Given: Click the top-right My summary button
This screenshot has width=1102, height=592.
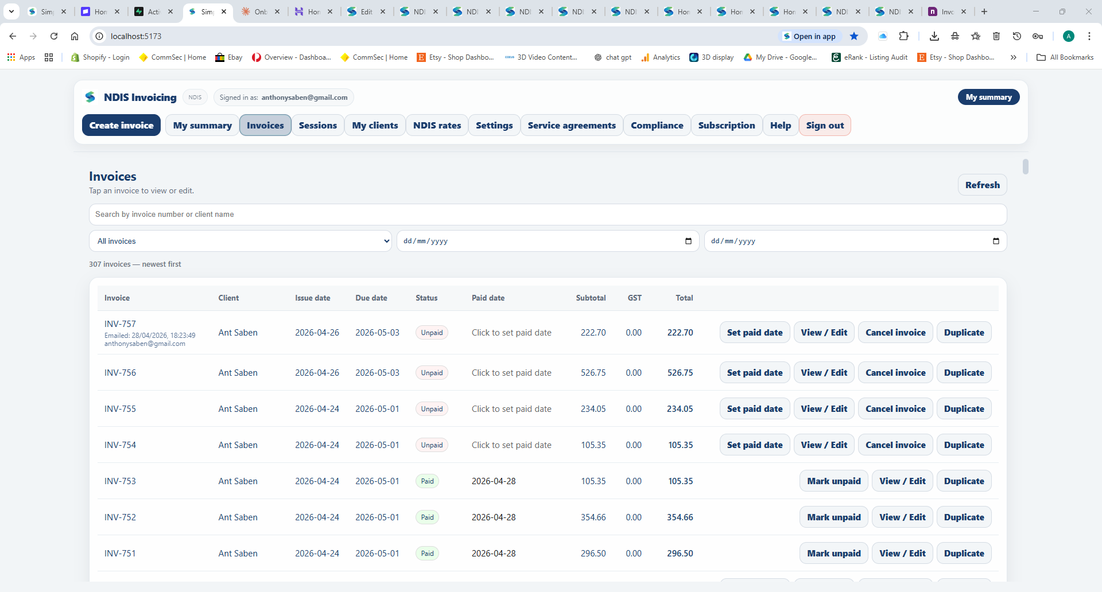Looking at the screenshot, I should click(x=989, y=97).
